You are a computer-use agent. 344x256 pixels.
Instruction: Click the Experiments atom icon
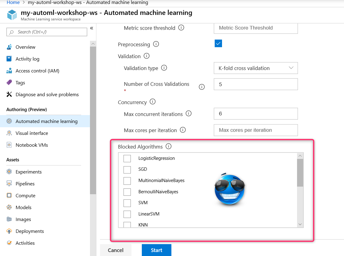[x=9, y=172]
